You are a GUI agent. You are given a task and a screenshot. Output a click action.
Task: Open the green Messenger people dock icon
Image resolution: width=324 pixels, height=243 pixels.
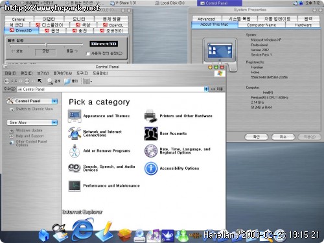(182, 235)
